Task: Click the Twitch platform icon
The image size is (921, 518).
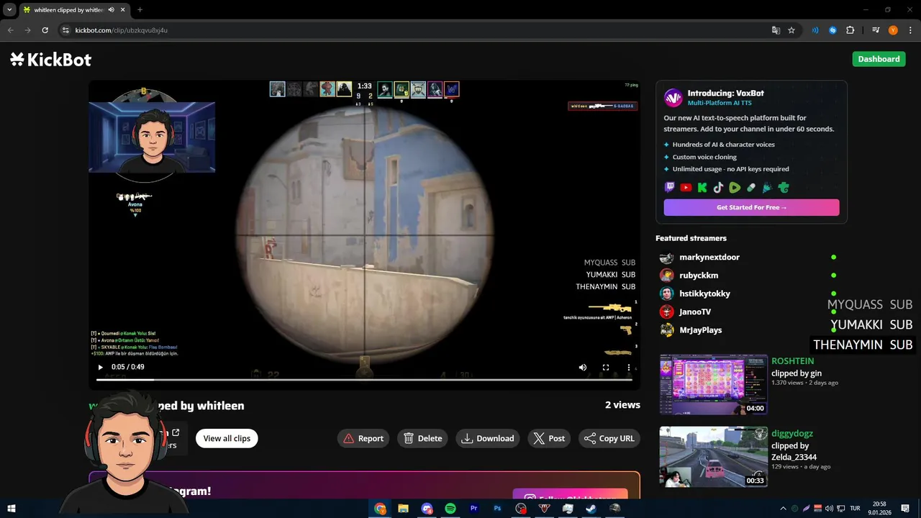Action: (669, 188)
